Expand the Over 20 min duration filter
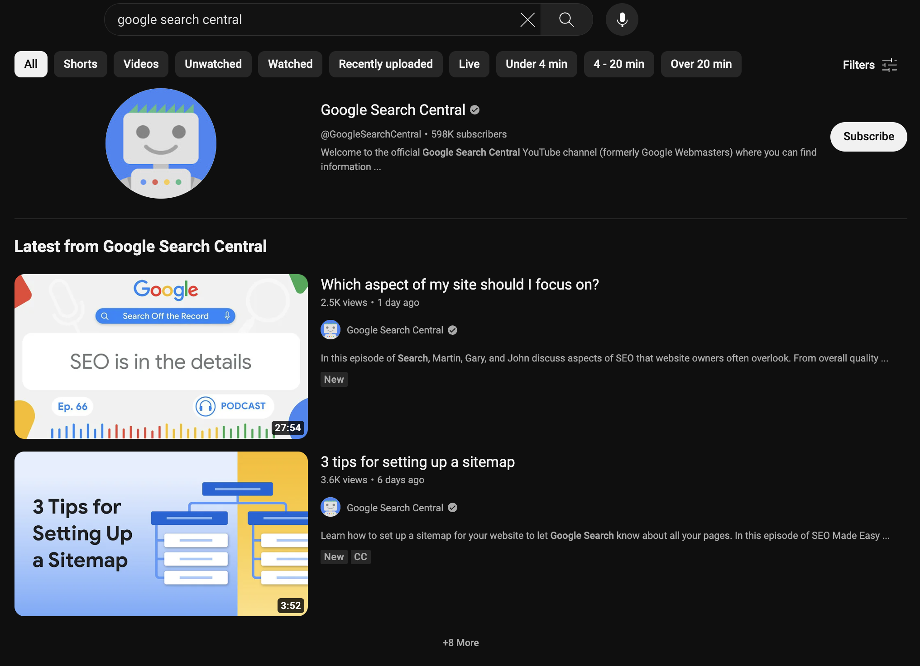Image resolution: width=920 pixels, height=666 pixels. [x=701, y=63]
